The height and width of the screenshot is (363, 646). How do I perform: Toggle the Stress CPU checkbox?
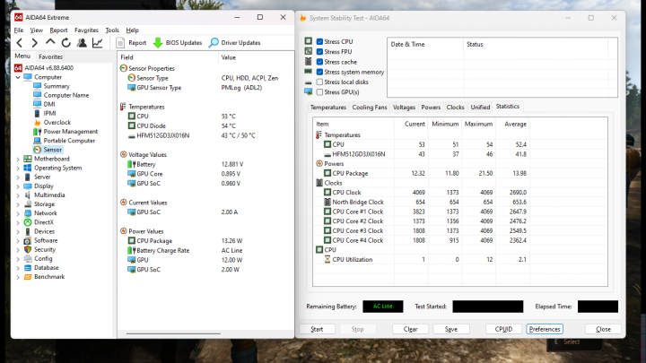coord(319,41)
